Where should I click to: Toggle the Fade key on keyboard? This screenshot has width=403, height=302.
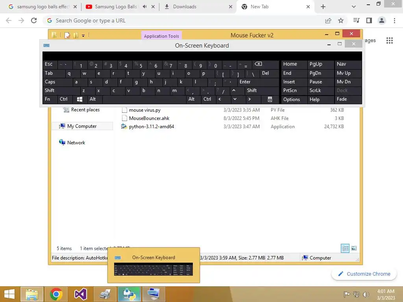point(348,99)
